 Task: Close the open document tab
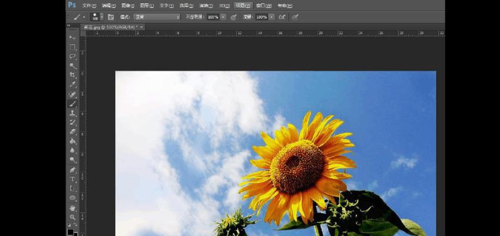tap(141, 27)
